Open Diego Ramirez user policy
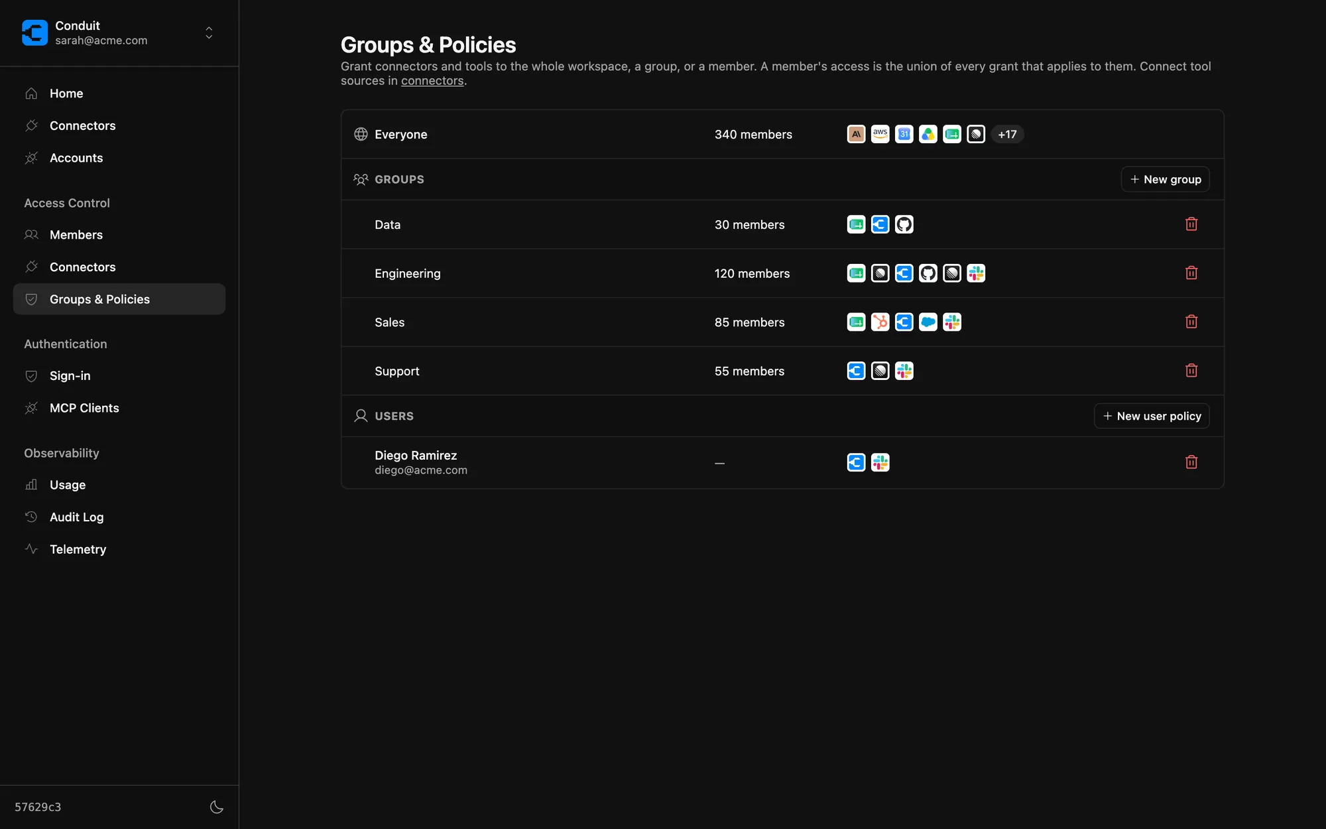Image resolution: width=1326 pixels, height=829 pixels. [x=782, y=462]
